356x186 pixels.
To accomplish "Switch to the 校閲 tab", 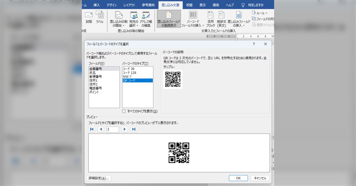I will pyautogui.click(x=189, y=5).
